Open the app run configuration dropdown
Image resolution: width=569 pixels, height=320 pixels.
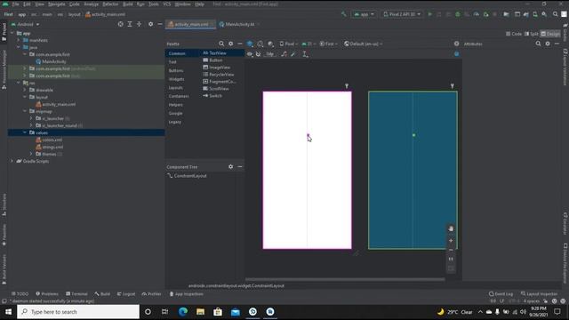(364, 14)
